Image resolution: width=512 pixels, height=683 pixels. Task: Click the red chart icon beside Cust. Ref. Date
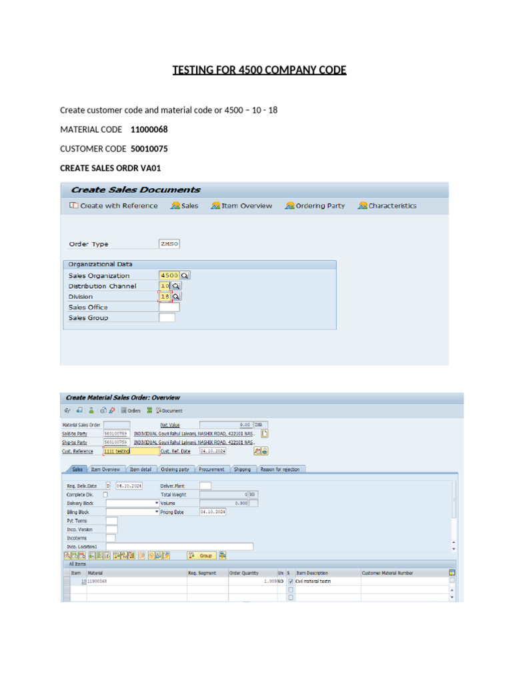(257, 452)
